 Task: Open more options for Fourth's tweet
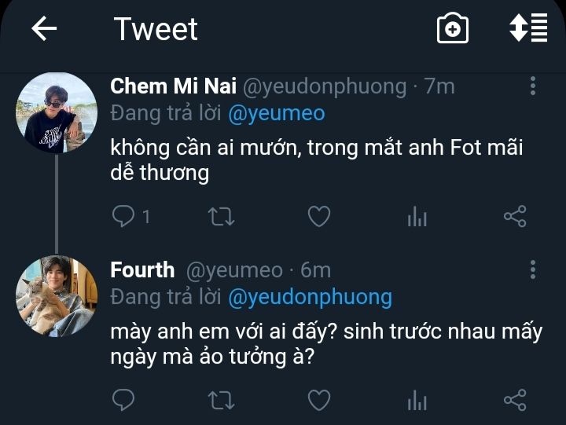coord(533,270)
